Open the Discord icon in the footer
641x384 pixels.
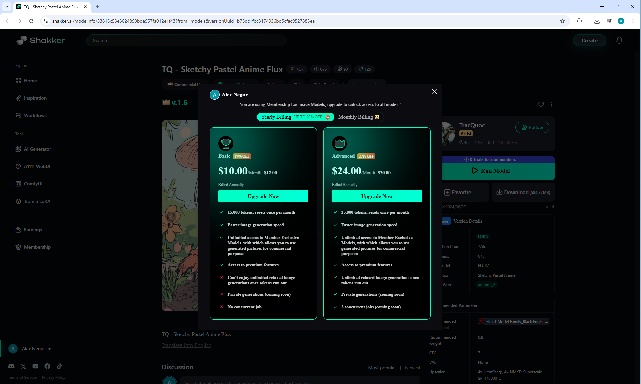point(11,366)
